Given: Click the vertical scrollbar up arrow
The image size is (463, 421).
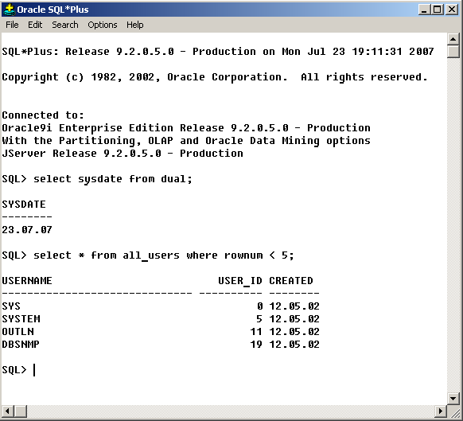Looking at the screenshot, I should tap(453, 39).
